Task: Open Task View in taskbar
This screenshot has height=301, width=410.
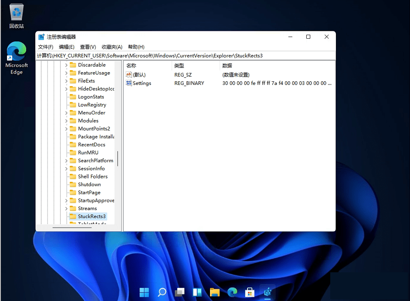Action: pos(180,292)
